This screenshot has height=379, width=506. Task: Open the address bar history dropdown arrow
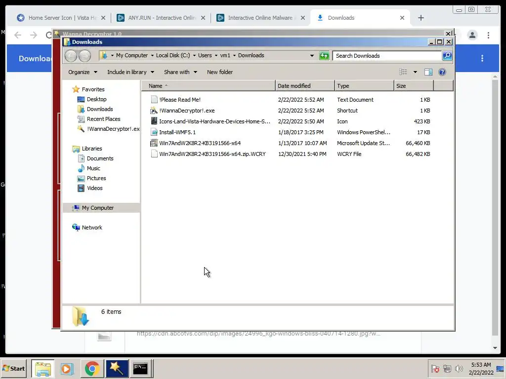[312, 55]
